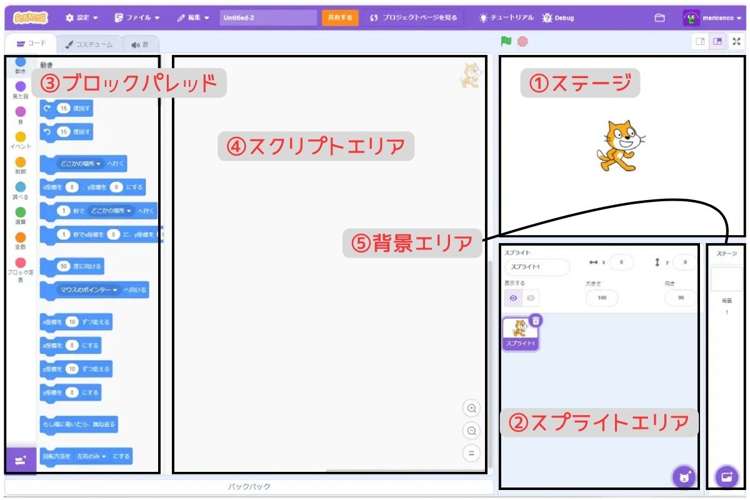
Task: Click the sprite name input field
Action: [x=537, y=267]
